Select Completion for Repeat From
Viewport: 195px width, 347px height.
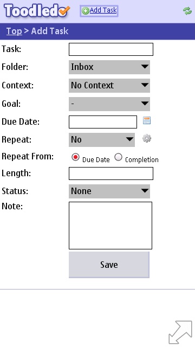point(118,157)
